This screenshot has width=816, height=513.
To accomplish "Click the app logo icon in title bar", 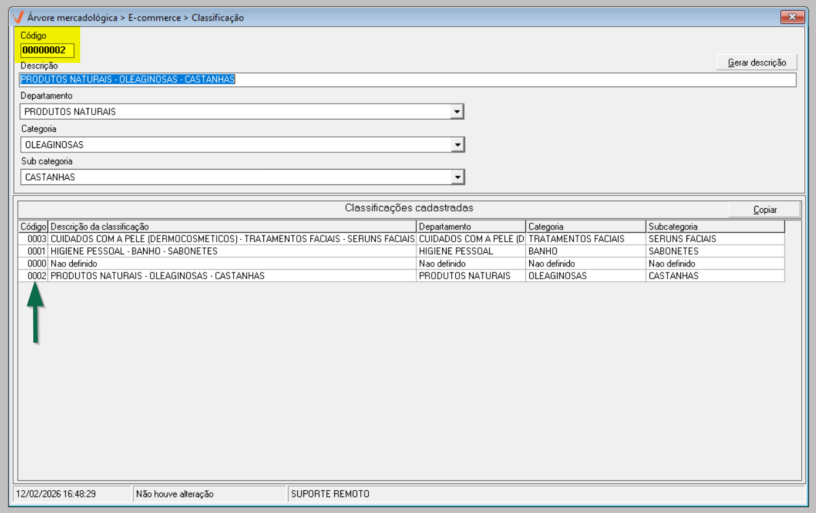I will tap(19, 17).
